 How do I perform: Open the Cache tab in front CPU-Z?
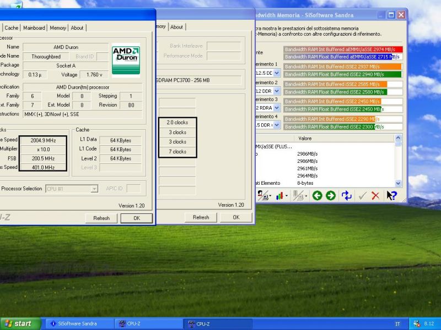coord(11,28)
